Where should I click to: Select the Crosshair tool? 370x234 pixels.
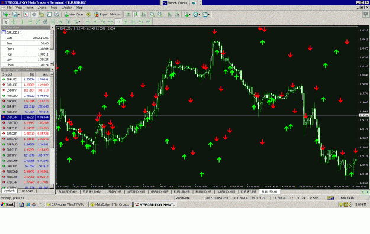tap(14, 22)
